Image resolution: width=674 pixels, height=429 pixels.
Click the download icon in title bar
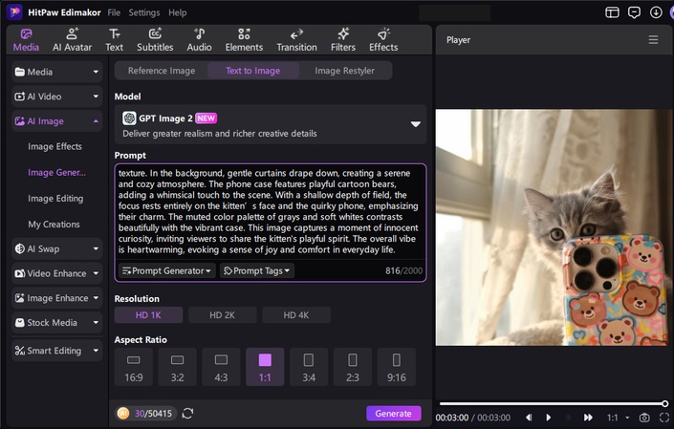point(656,12)
